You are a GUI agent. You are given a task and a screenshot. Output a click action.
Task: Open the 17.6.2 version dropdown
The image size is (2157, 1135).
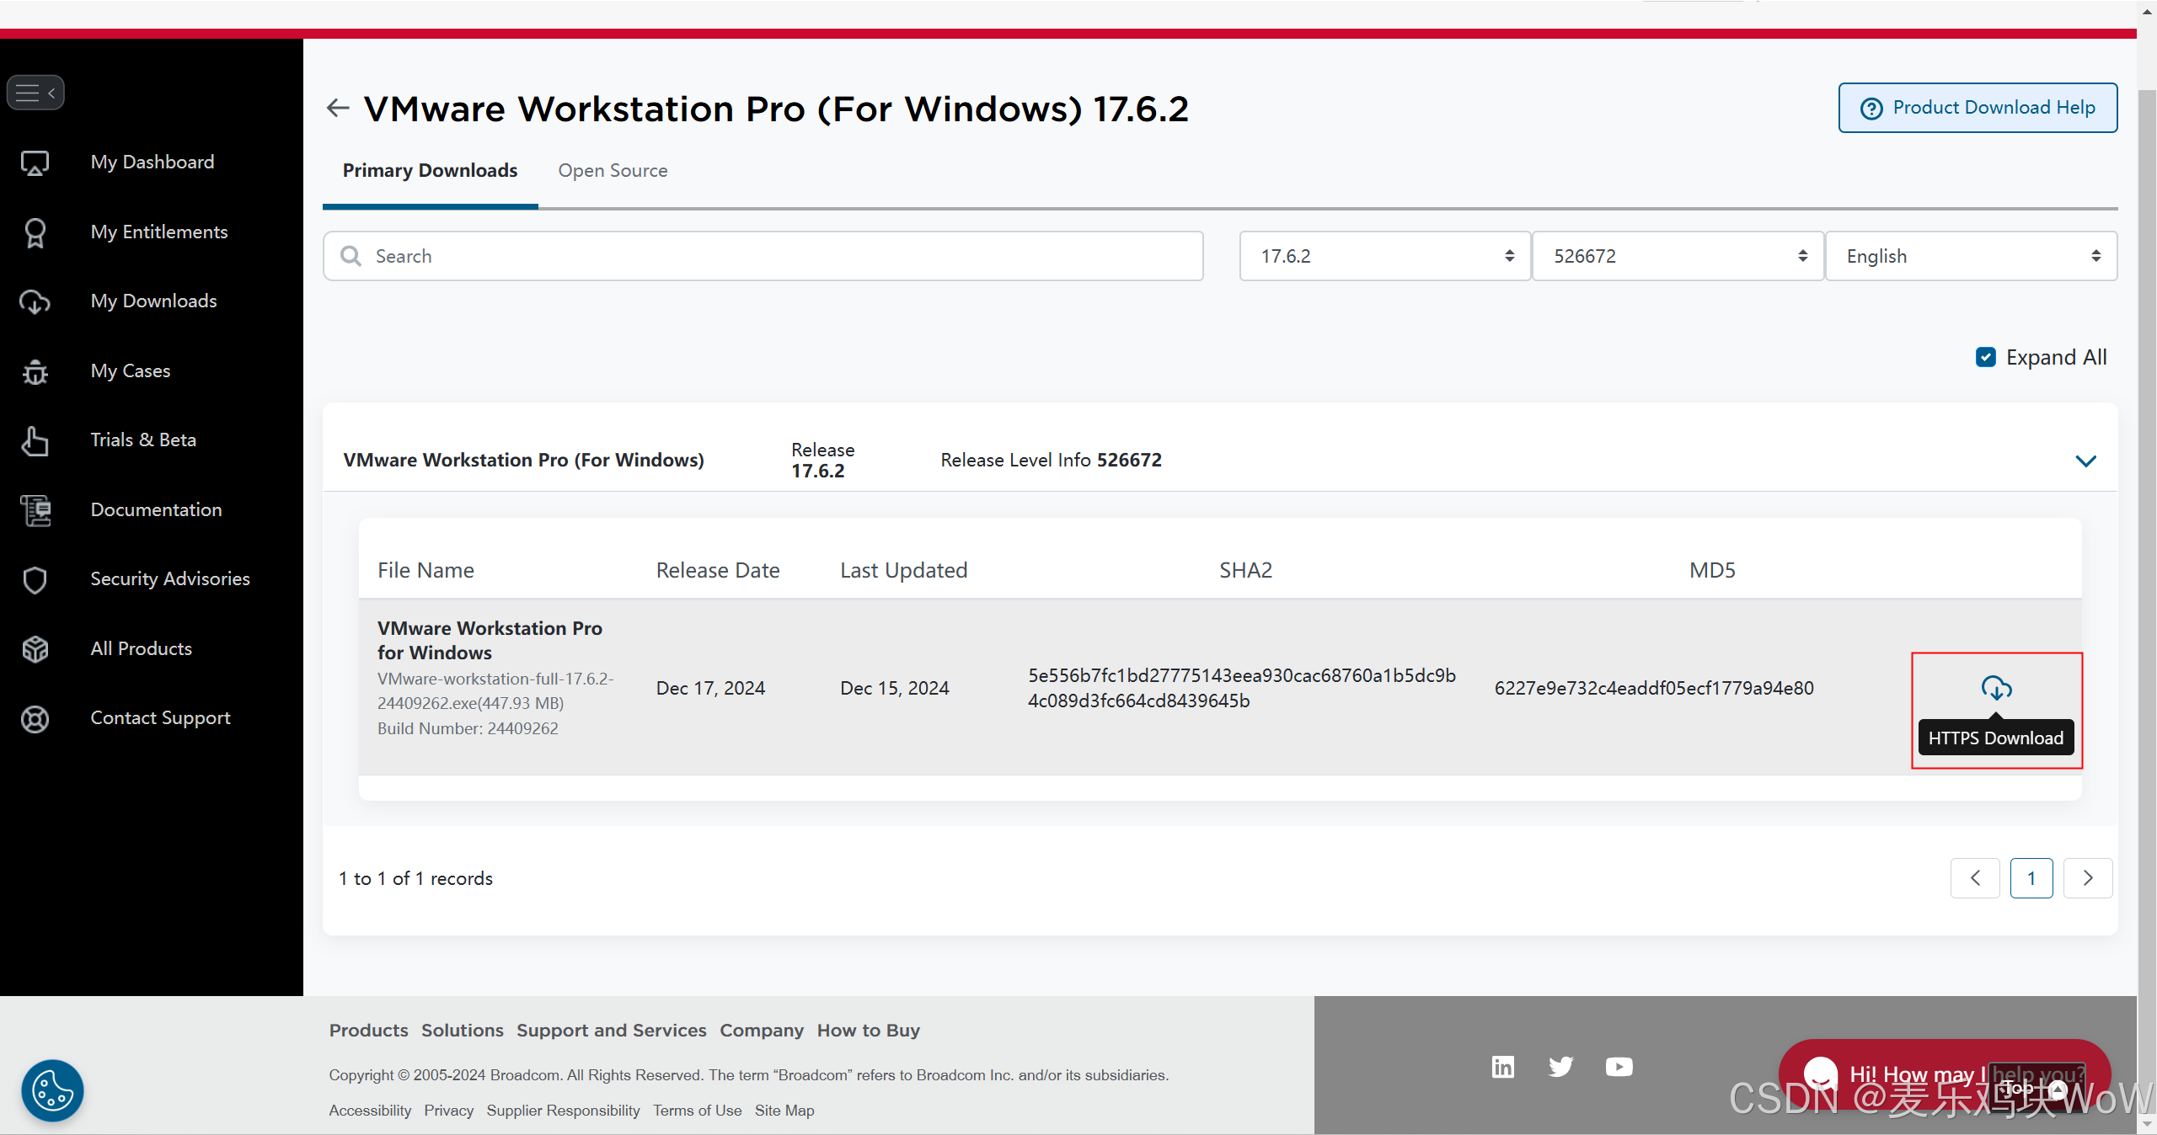point(1384,256)
